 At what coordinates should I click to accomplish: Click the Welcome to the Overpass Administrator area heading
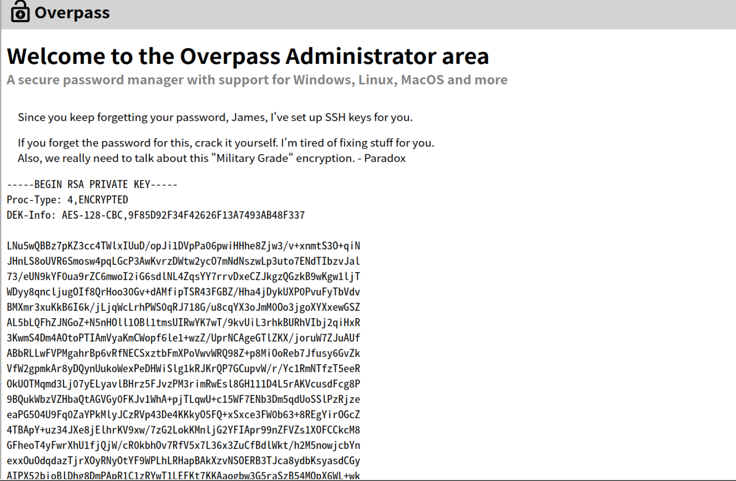pos(248,56)
